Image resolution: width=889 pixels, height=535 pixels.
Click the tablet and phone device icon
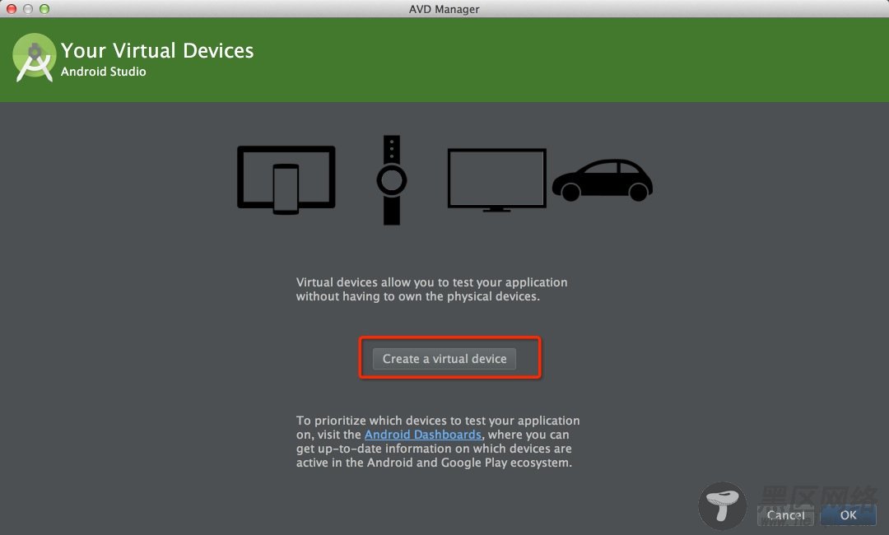pos(286,179)
